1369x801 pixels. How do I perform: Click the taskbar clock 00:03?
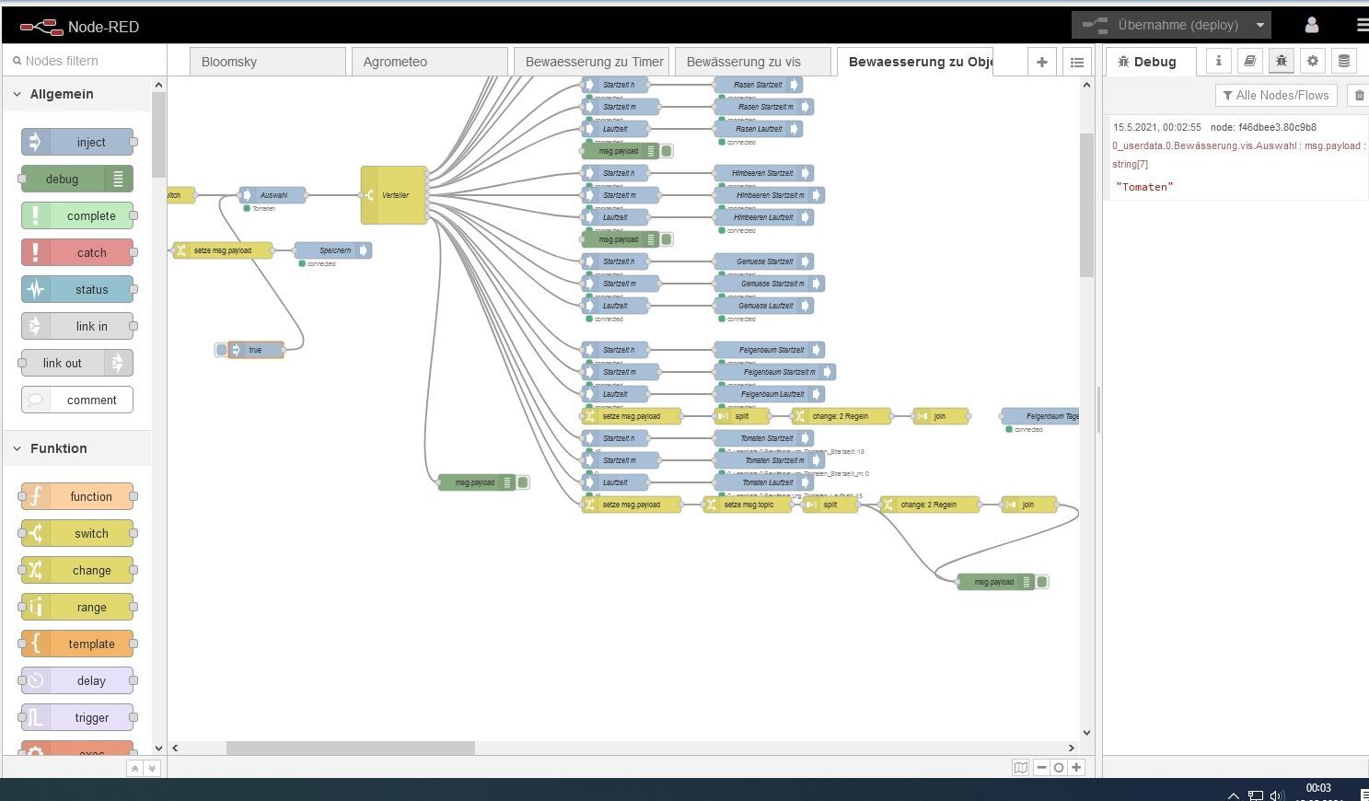[x=1318, y=788]
